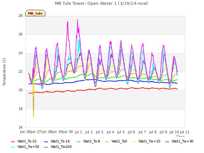Image resolution: width=204 pixels, height=153 pixels.
Task: Click the MB_tule label box
Action: [x=35, y=13]
